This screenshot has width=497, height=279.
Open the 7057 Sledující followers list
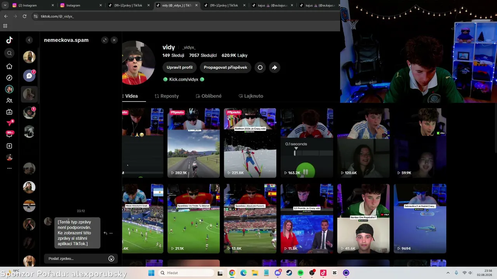203,55
